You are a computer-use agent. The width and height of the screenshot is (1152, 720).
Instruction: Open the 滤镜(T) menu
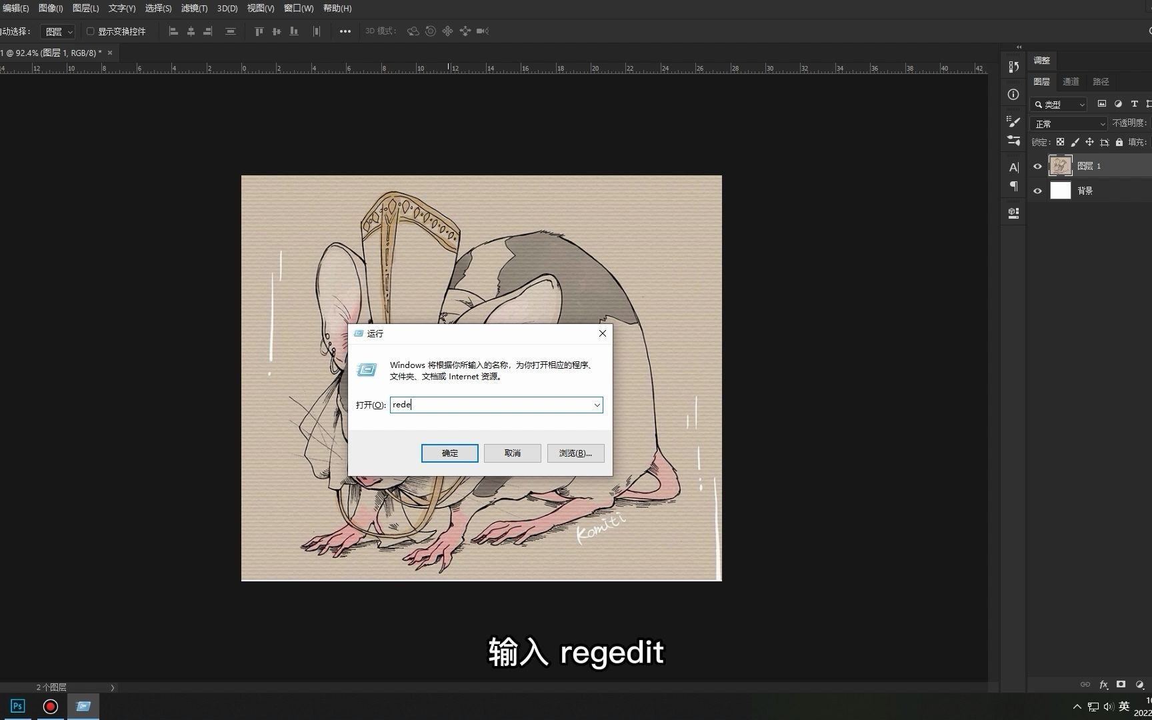[x=194, y=8]
